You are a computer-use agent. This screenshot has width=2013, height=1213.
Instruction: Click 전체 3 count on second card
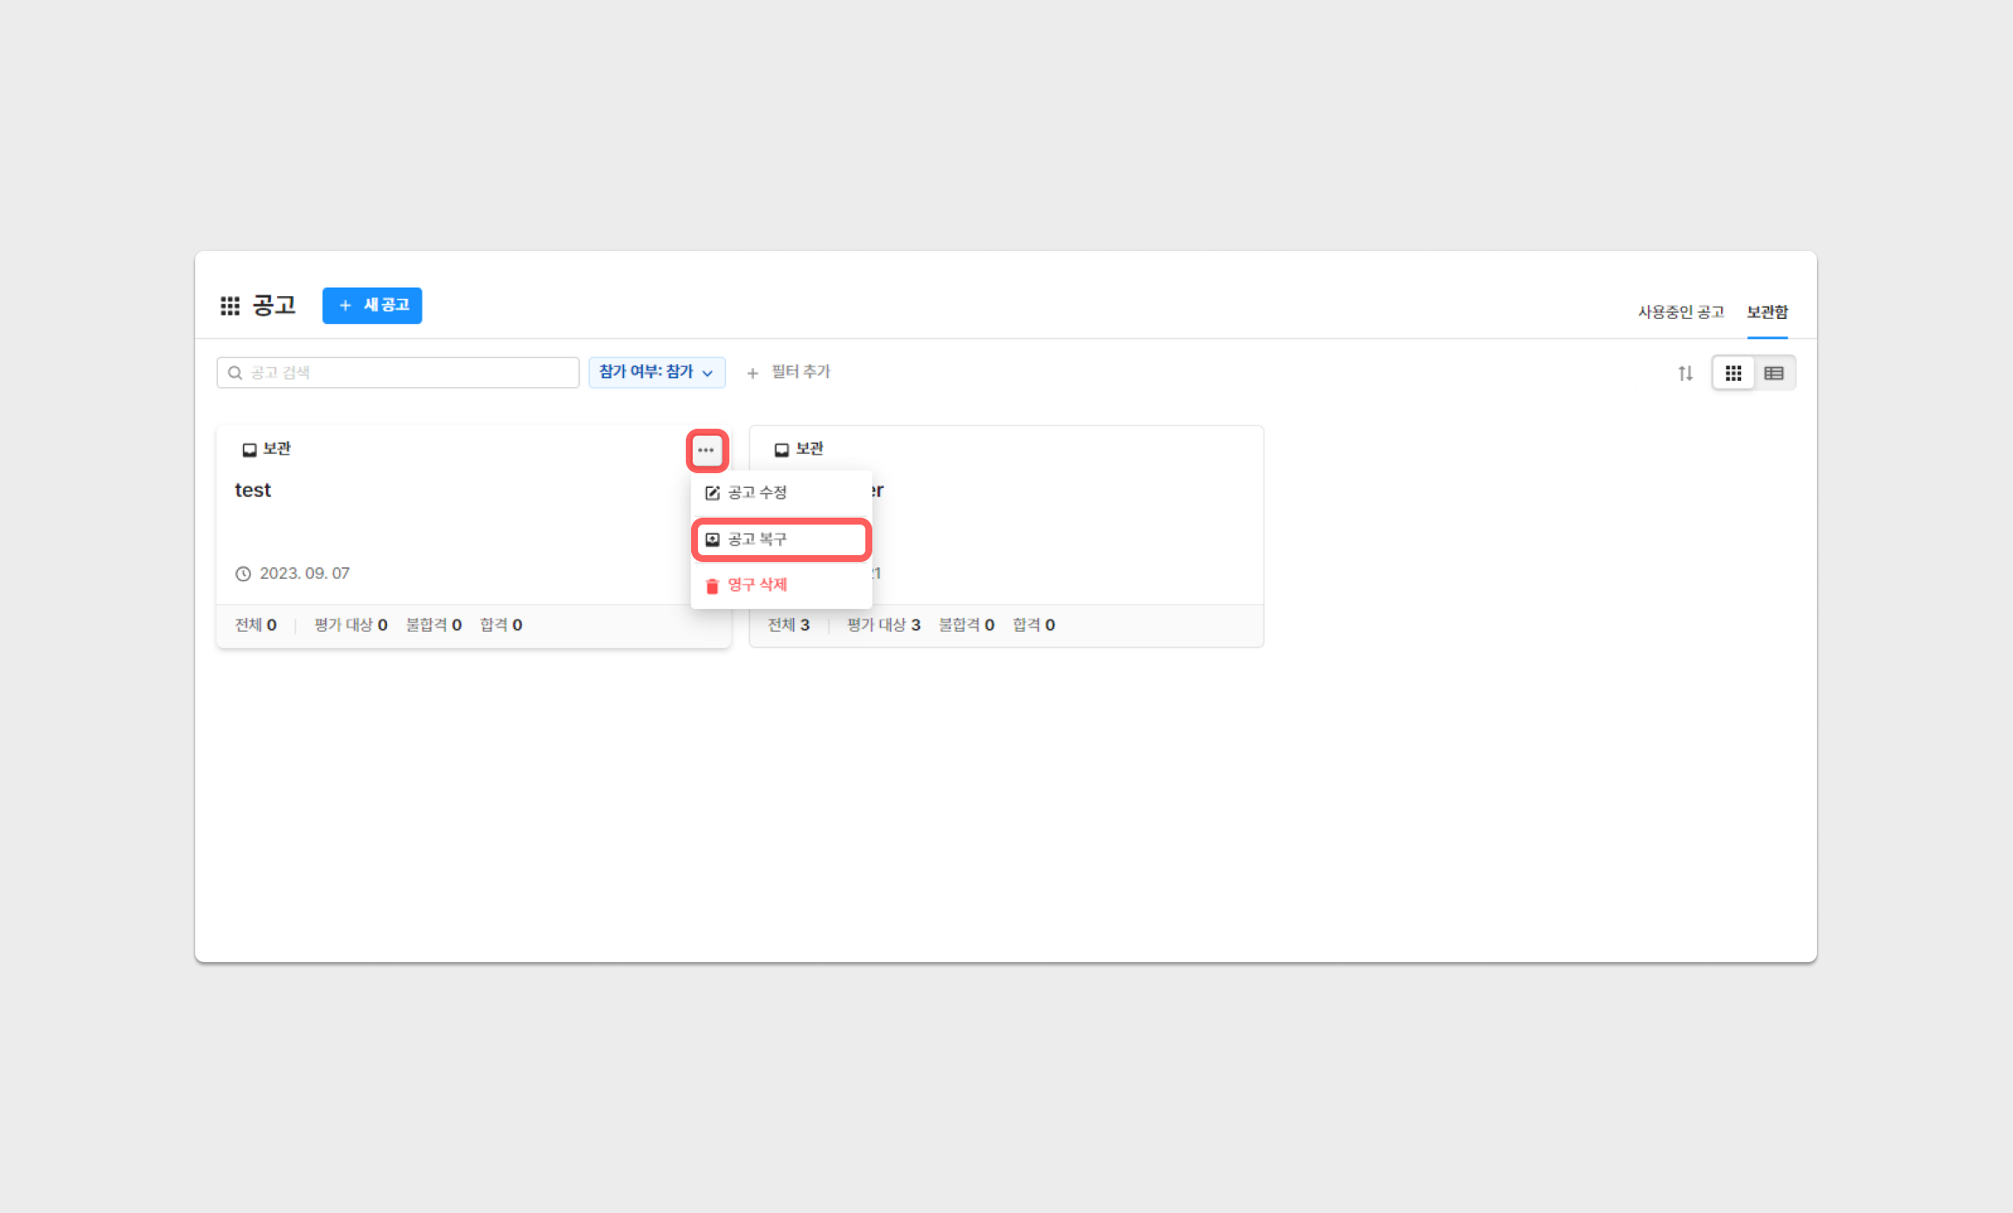(788, 625)
